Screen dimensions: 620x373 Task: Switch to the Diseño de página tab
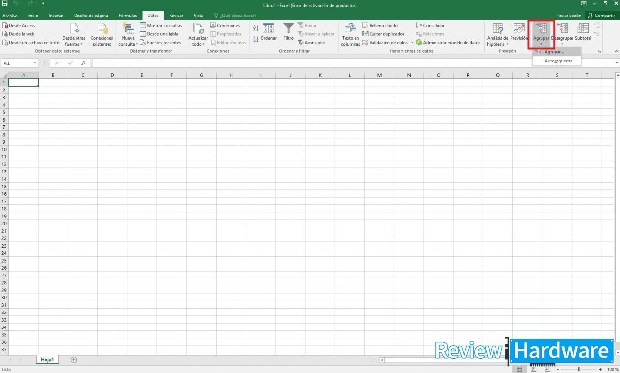click(x=91, y=16)
